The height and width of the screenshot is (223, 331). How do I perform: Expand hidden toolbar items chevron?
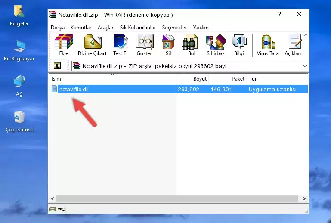pos(306,35)
